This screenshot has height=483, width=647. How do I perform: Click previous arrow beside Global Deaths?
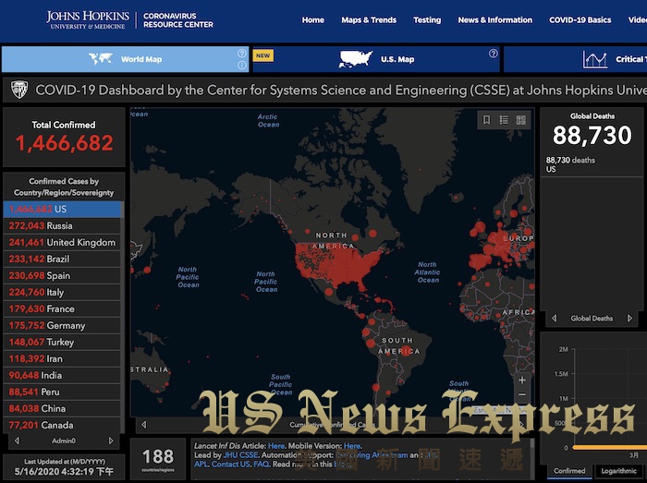pos(555,319)
